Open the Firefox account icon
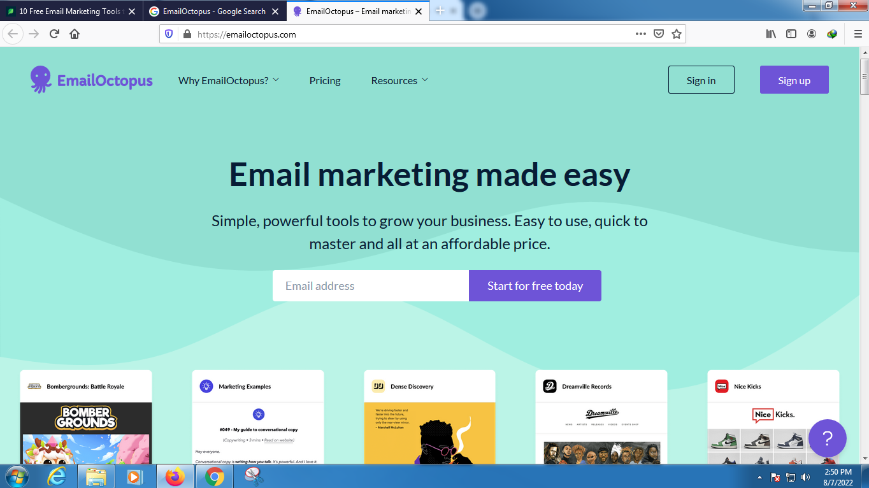 [x=812, y=34]
